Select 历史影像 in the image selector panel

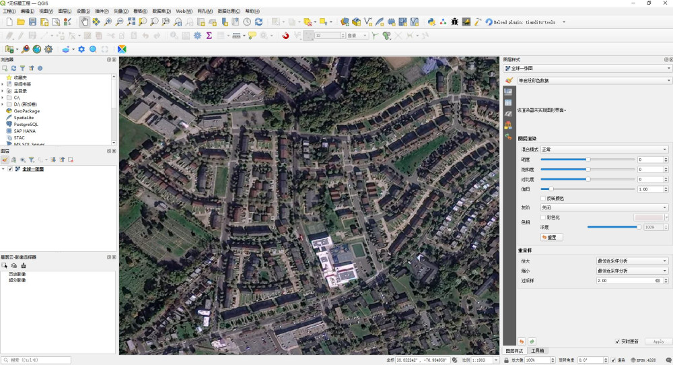[17, 275]
